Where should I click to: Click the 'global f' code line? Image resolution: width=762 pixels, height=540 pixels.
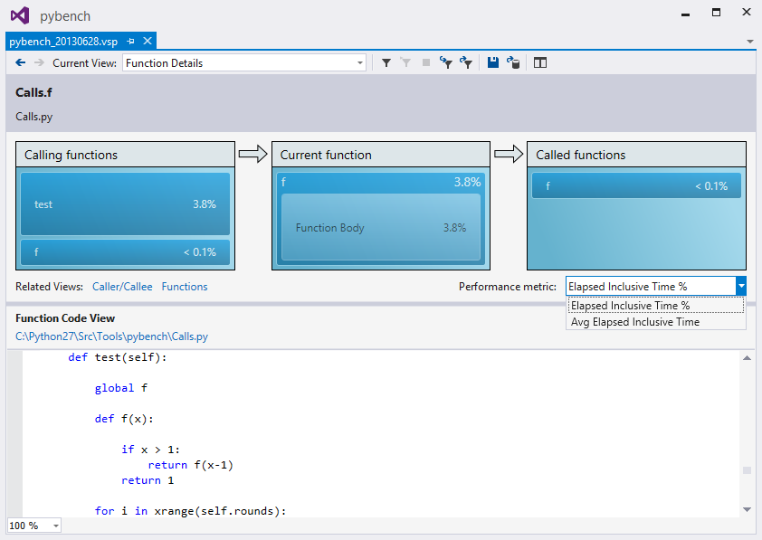[x=121, y=388]
